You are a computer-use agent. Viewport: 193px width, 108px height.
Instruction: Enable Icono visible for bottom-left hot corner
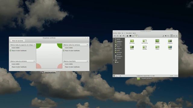point(11,64)
